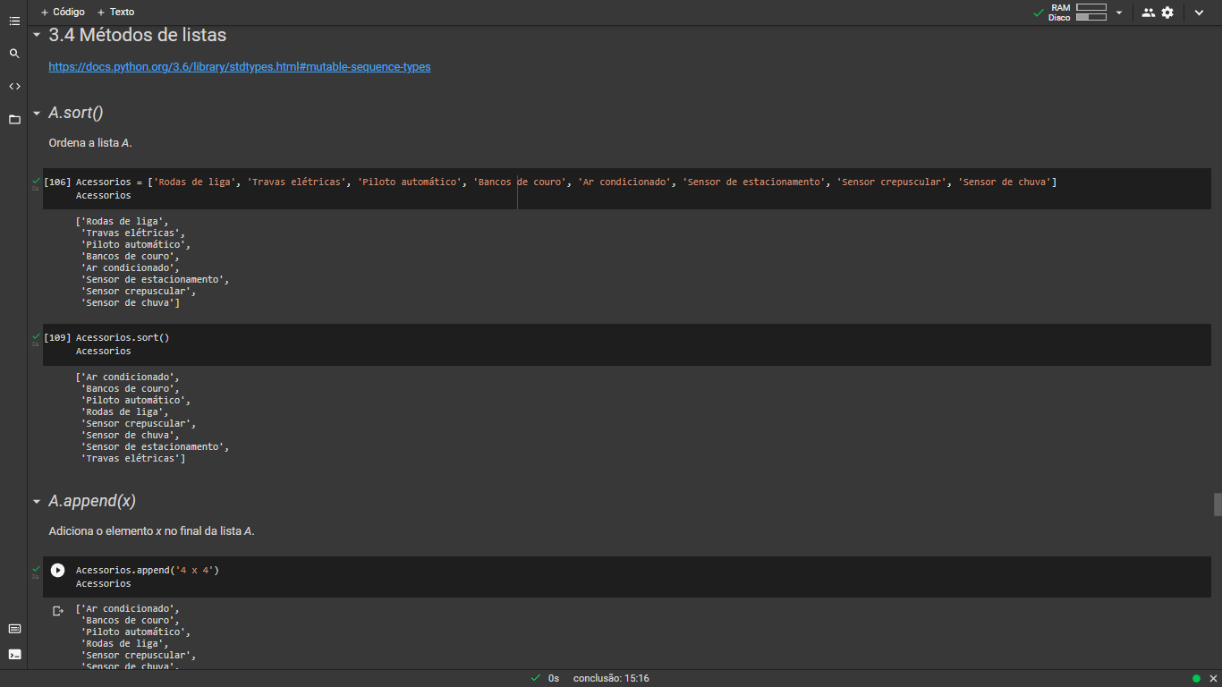Click the vertical scrollbar thumb on the right

[1218, 505]
